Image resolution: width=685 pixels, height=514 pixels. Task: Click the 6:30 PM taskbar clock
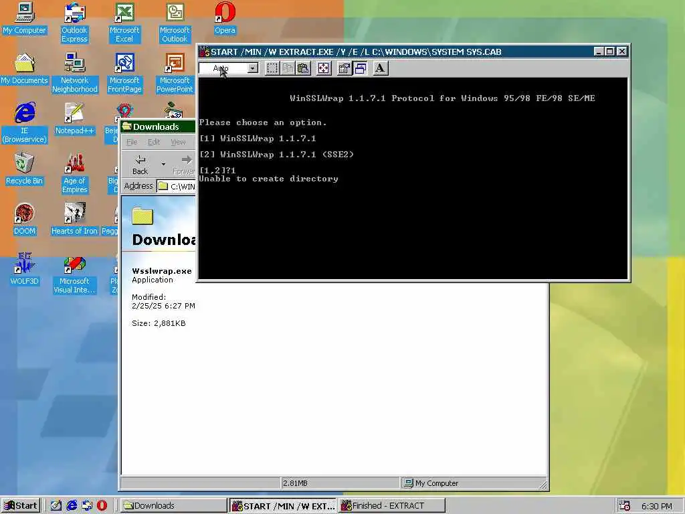pyautogui.click(x=657, y=506)
